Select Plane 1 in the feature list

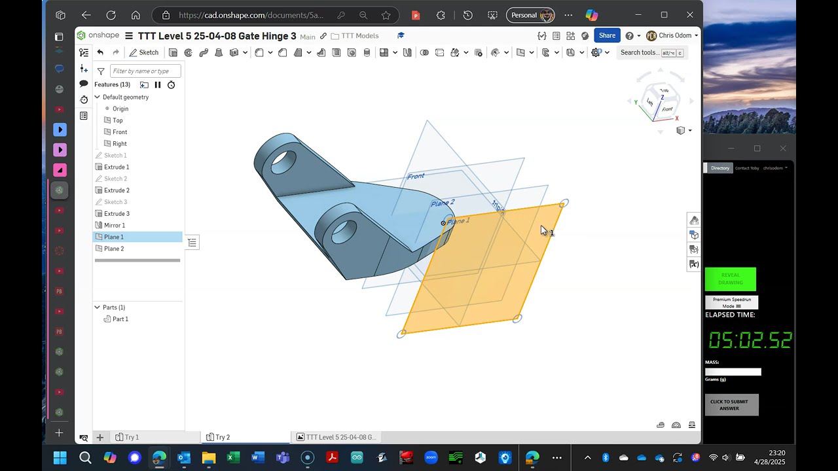pos(137,237)
